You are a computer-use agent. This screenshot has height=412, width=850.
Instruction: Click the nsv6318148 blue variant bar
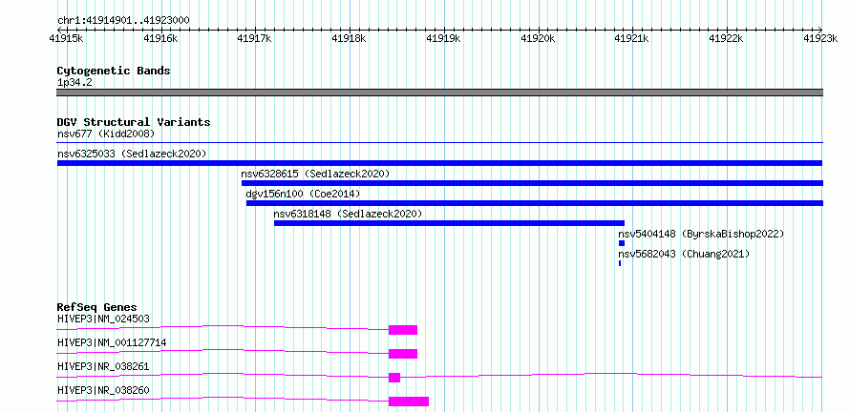coord(450,223)
